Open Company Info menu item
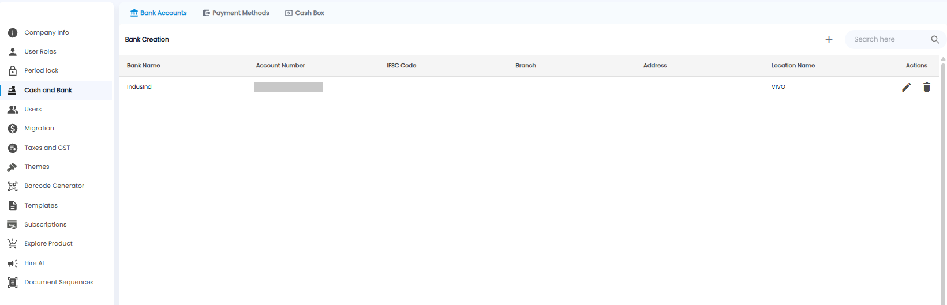 coord(57,33)
